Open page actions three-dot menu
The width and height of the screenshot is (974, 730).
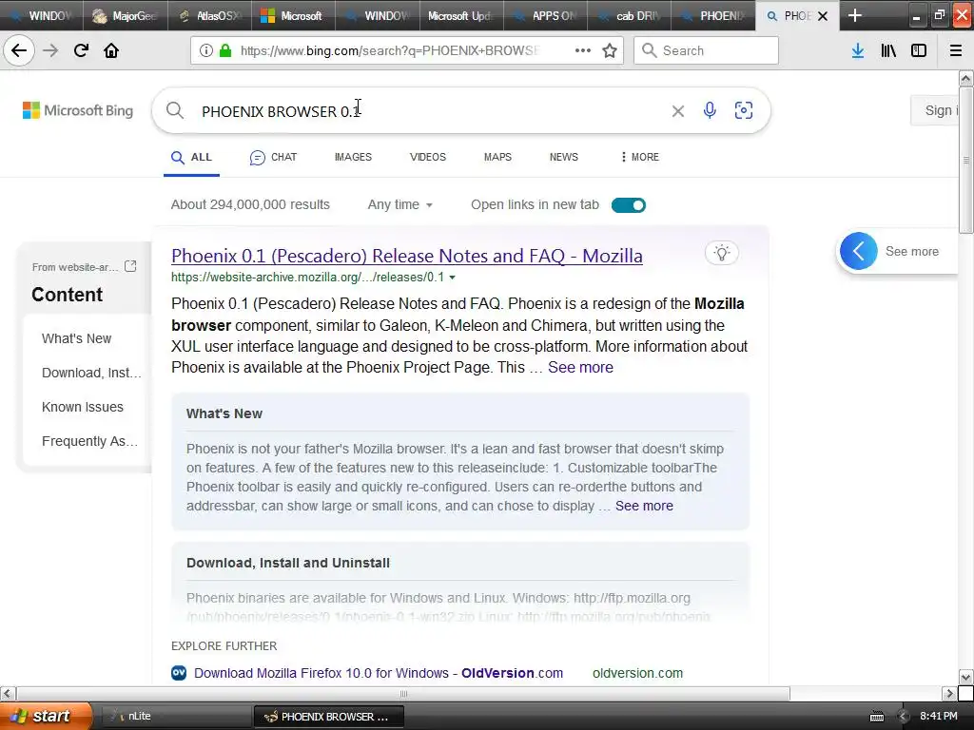click(x=583, y=50)
